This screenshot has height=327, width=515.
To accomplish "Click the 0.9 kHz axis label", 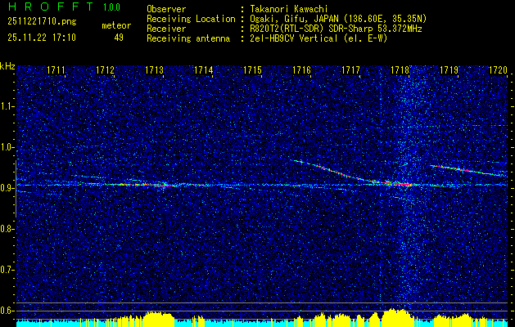I will (x=7, y=188).
